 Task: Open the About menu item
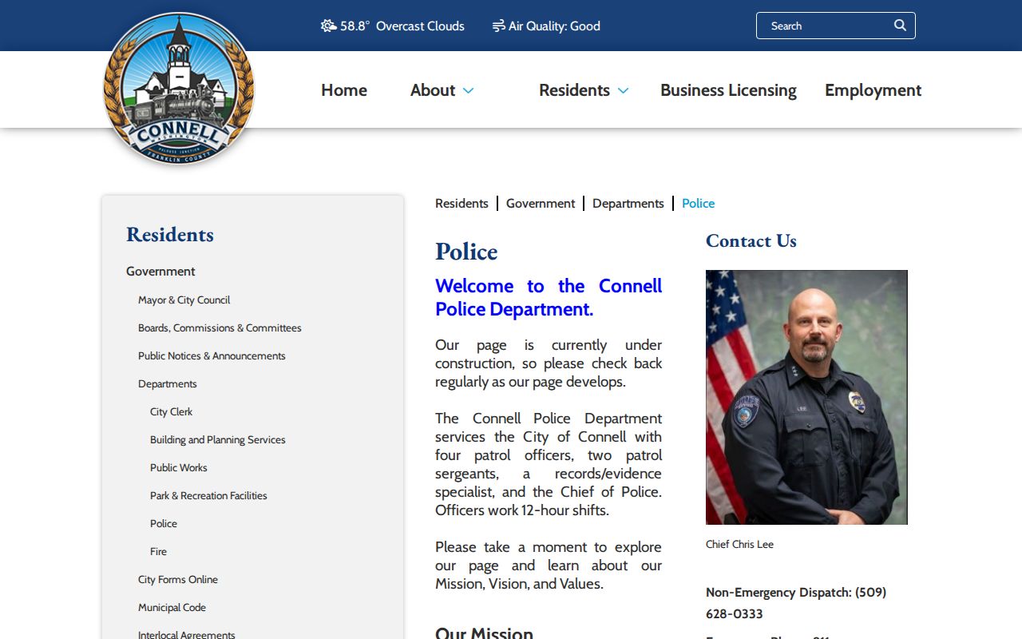point(433,90)
